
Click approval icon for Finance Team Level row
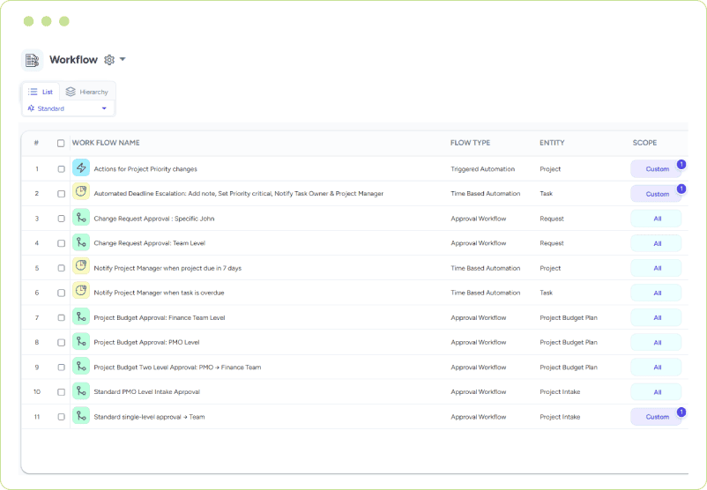coord(81,316)
